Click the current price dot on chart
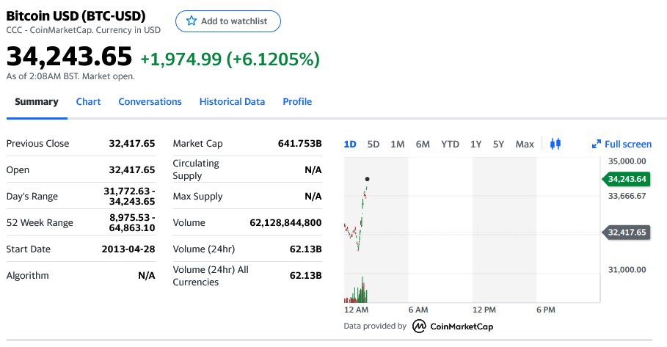 click(367, 179)
